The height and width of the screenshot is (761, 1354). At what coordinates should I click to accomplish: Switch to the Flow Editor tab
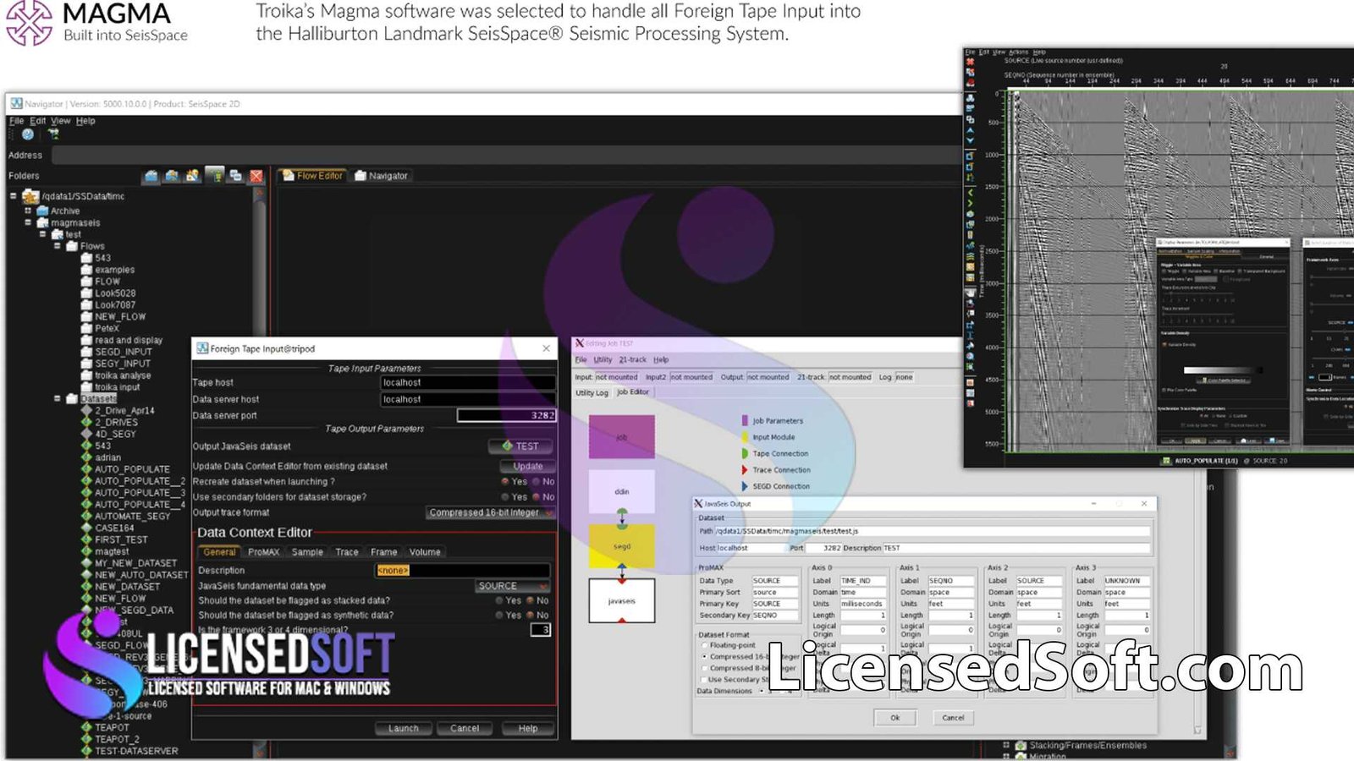tap(312, 176)
